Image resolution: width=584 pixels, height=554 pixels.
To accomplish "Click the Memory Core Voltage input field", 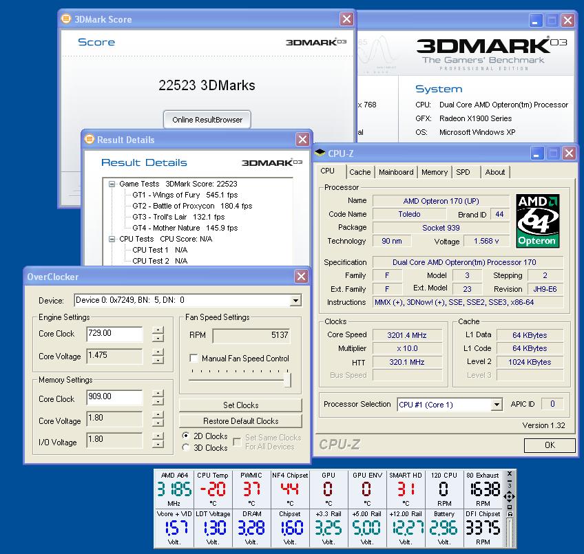I will tap(114, 418).
